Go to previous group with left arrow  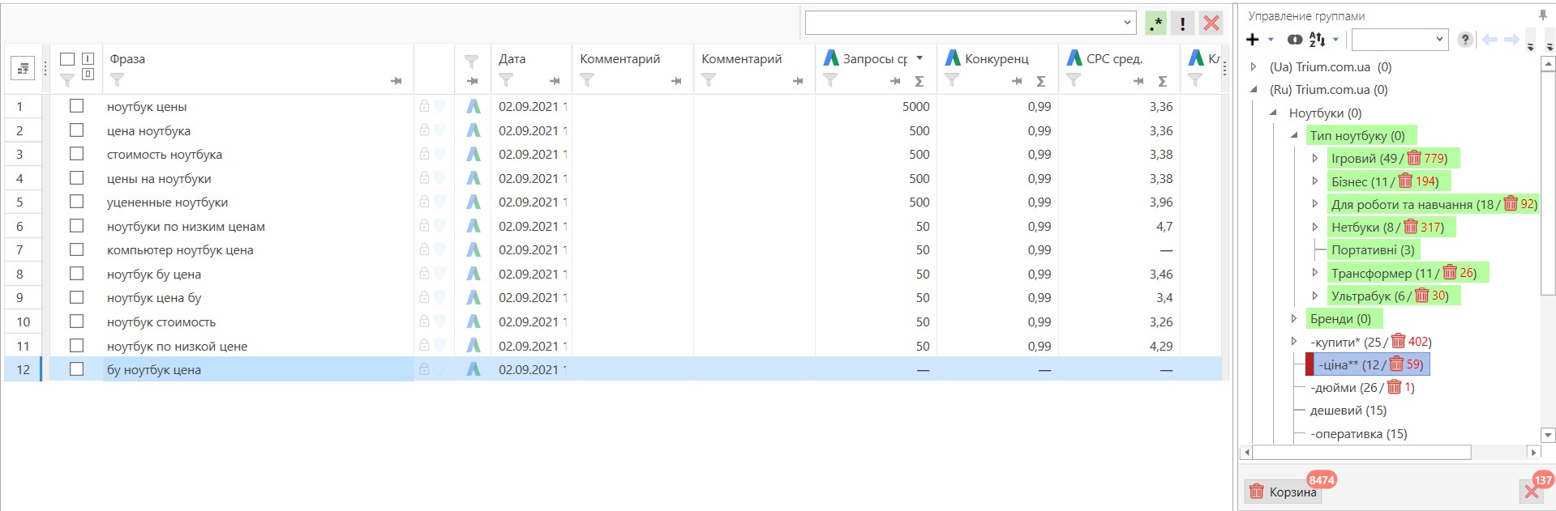pyautogui.click(x=1490, y=39)
